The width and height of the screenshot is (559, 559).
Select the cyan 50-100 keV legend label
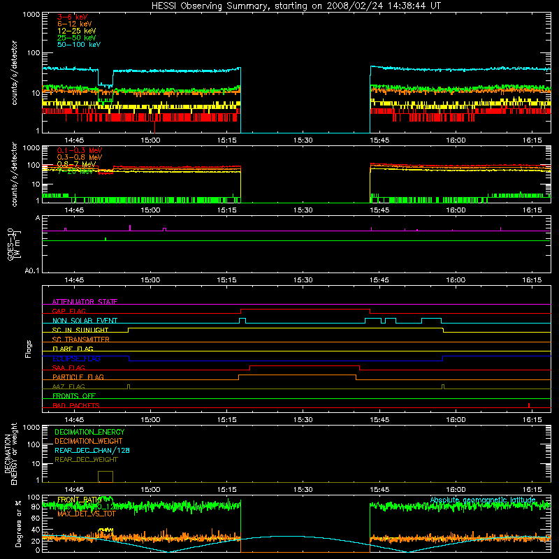79,45
